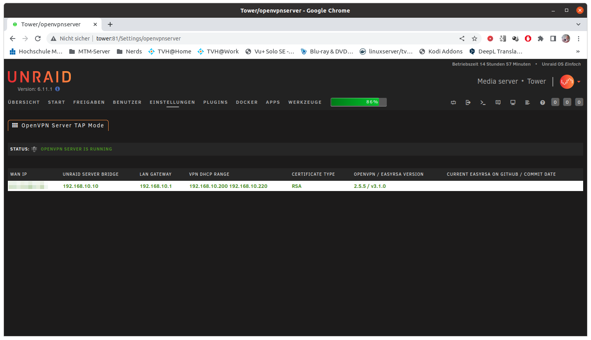Open the TVH@Home bookmark
The image size is (591, 340).
coord(170,51)
